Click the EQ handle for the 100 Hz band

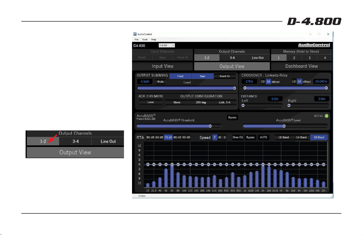184,164
